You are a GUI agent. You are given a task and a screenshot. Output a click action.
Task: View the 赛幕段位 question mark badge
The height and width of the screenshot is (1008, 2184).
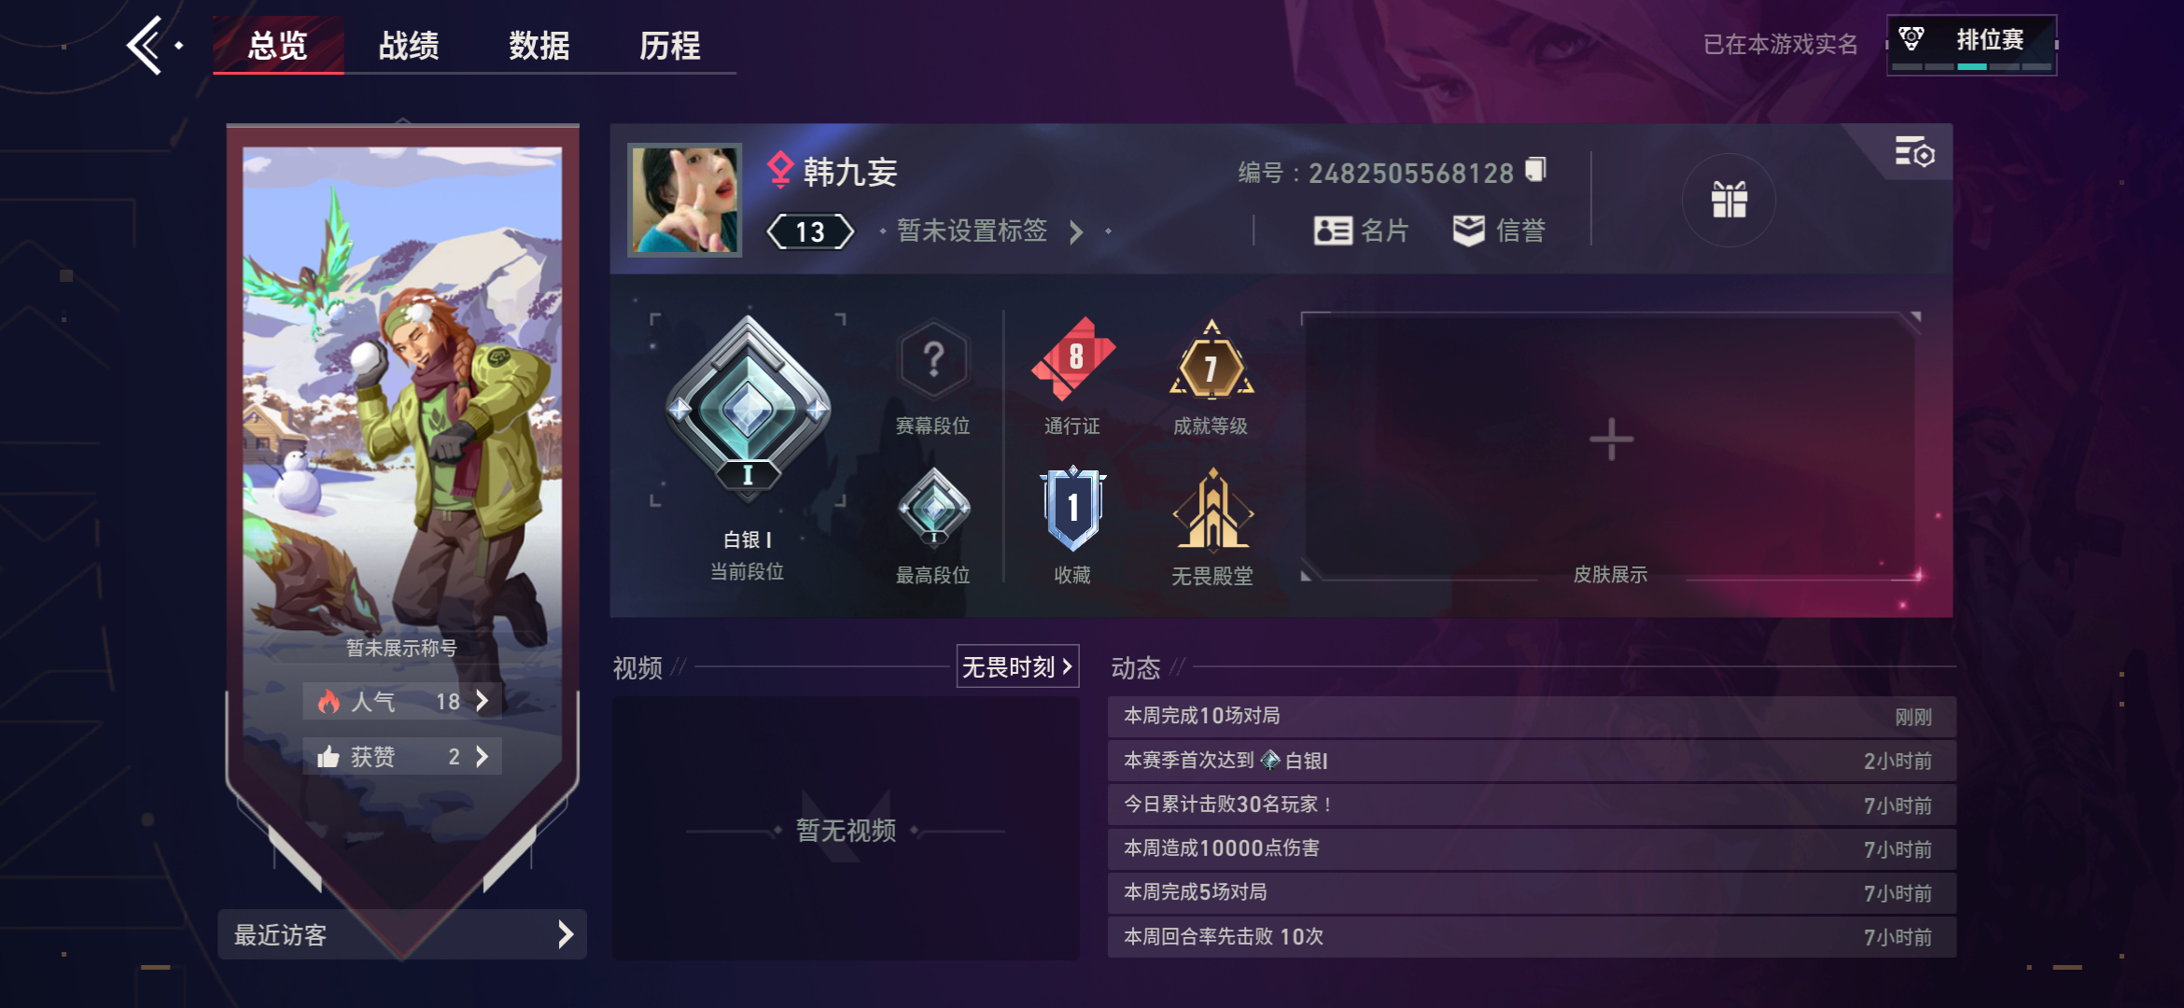click(x=933, y=359)
